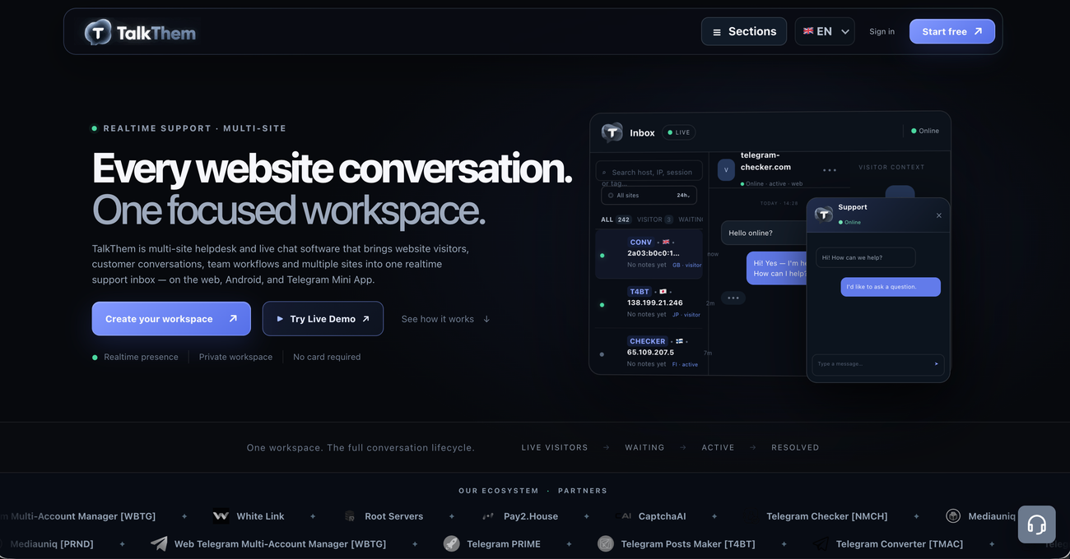
Task: Click the Telegram PRIME round icon
Action: click(x=451, y=543)
